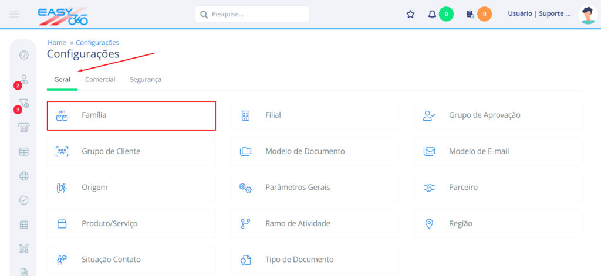Open Grupo de Aprovação card
This screenshot has width=601, height=276.
pyautogui.click(x=498, y=115)
